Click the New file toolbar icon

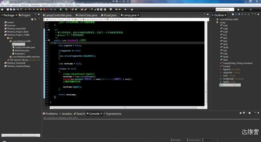pos(2,9)
